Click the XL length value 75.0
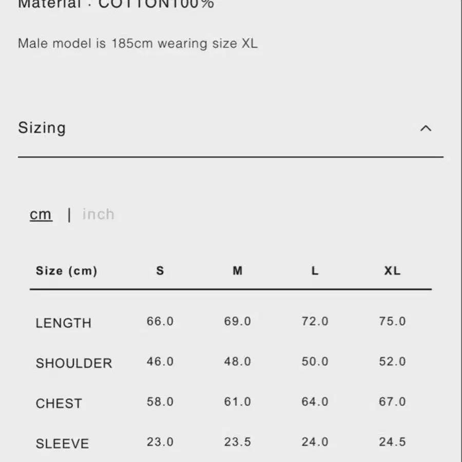Screen dimensions: 462x462 (393, 321)
